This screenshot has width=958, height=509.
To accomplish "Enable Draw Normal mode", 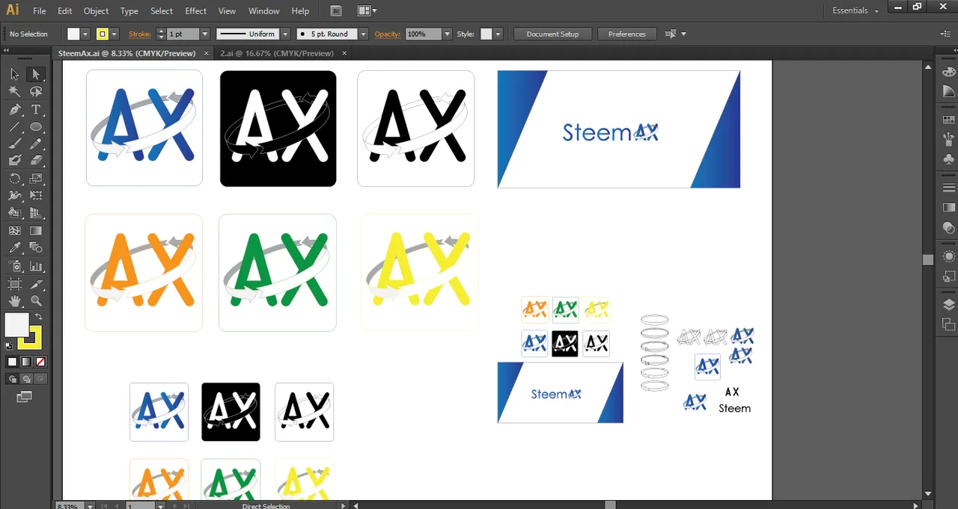I will pos(12,379).
